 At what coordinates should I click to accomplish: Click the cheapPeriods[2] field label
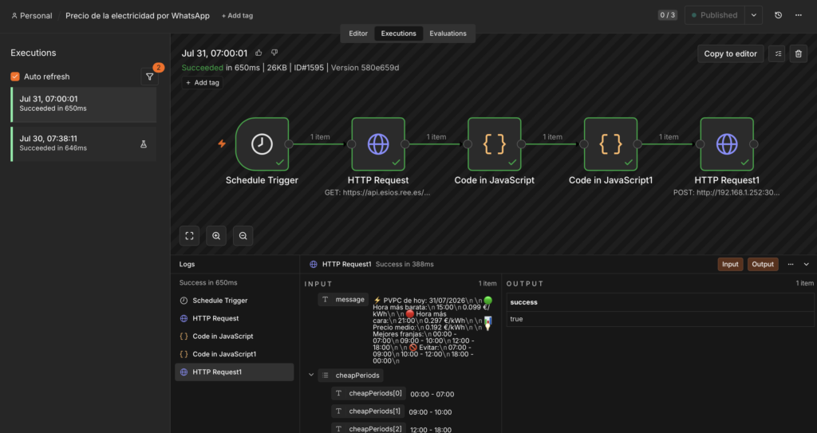369,428
